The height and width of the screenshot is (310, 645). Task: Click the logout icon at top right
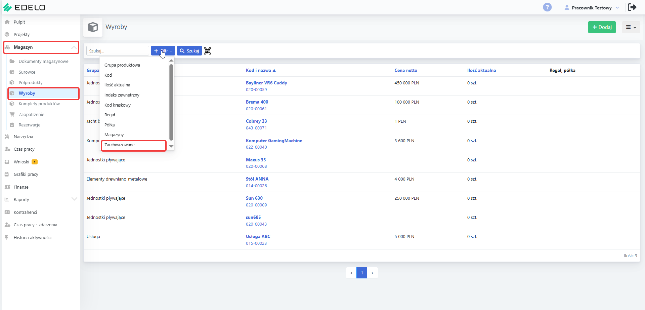(632, 7)
